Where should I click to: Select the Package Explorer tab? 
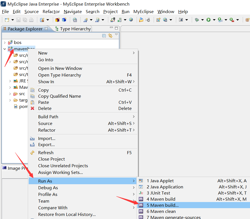[25, 29]
